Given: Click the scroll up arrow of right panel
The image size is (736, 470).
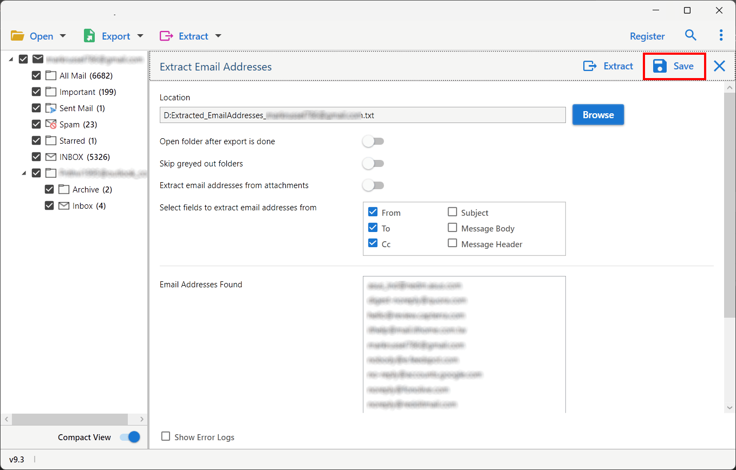Looking at the screenshot, I should point(730,87).
